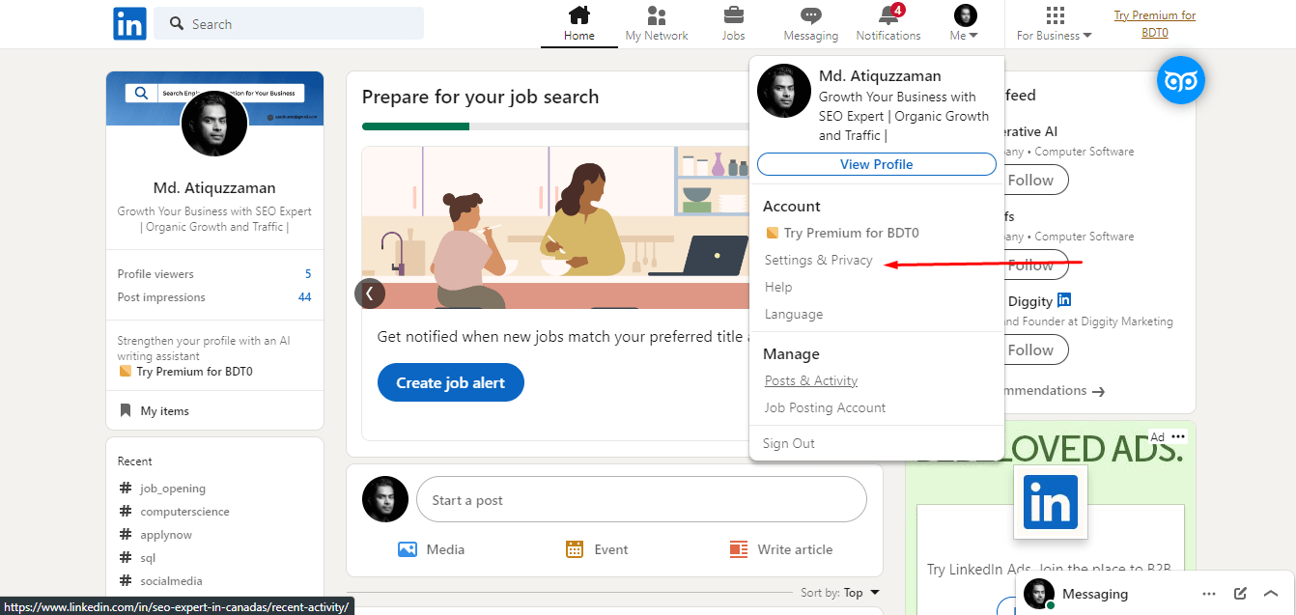The width and height of the screenshot is (1296, 615).
Task: Click the search magnifier icon
Action: (x=177, y=23)
